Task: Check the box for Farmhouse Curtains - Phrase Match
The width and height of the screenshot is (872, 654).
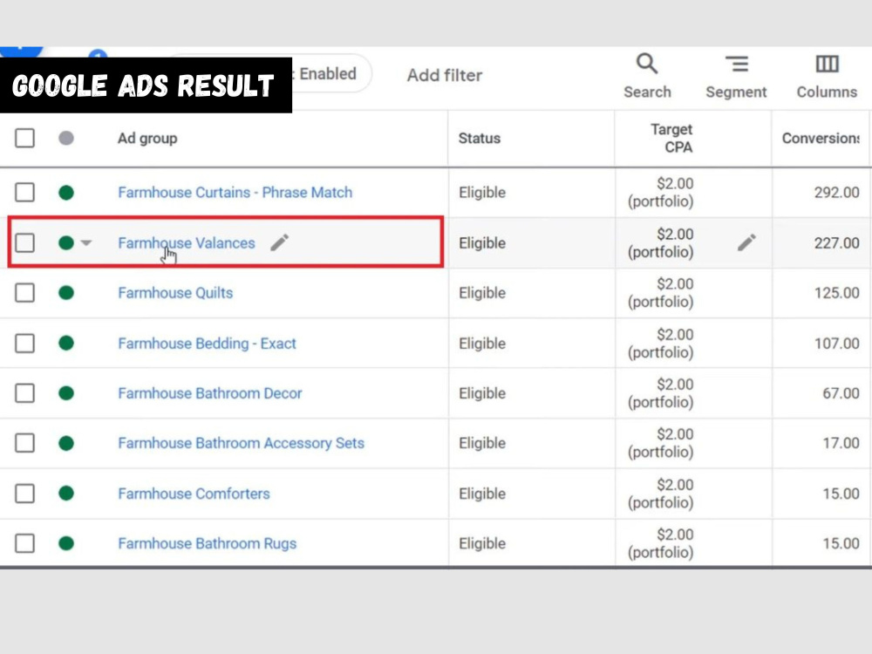Action: (x=24, y=193)
